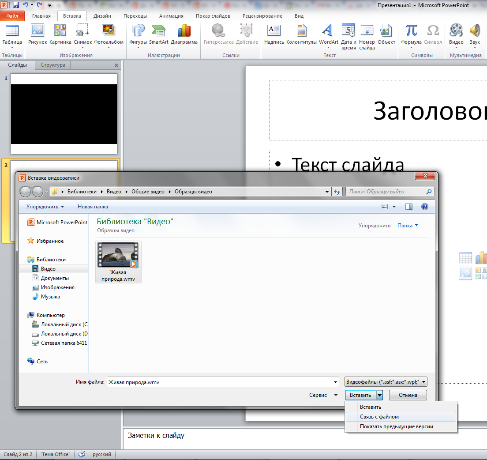The height and width of the screenshot is (460, 487).
Task: Undo the last action in quick access toolbar
Action: 26,5
